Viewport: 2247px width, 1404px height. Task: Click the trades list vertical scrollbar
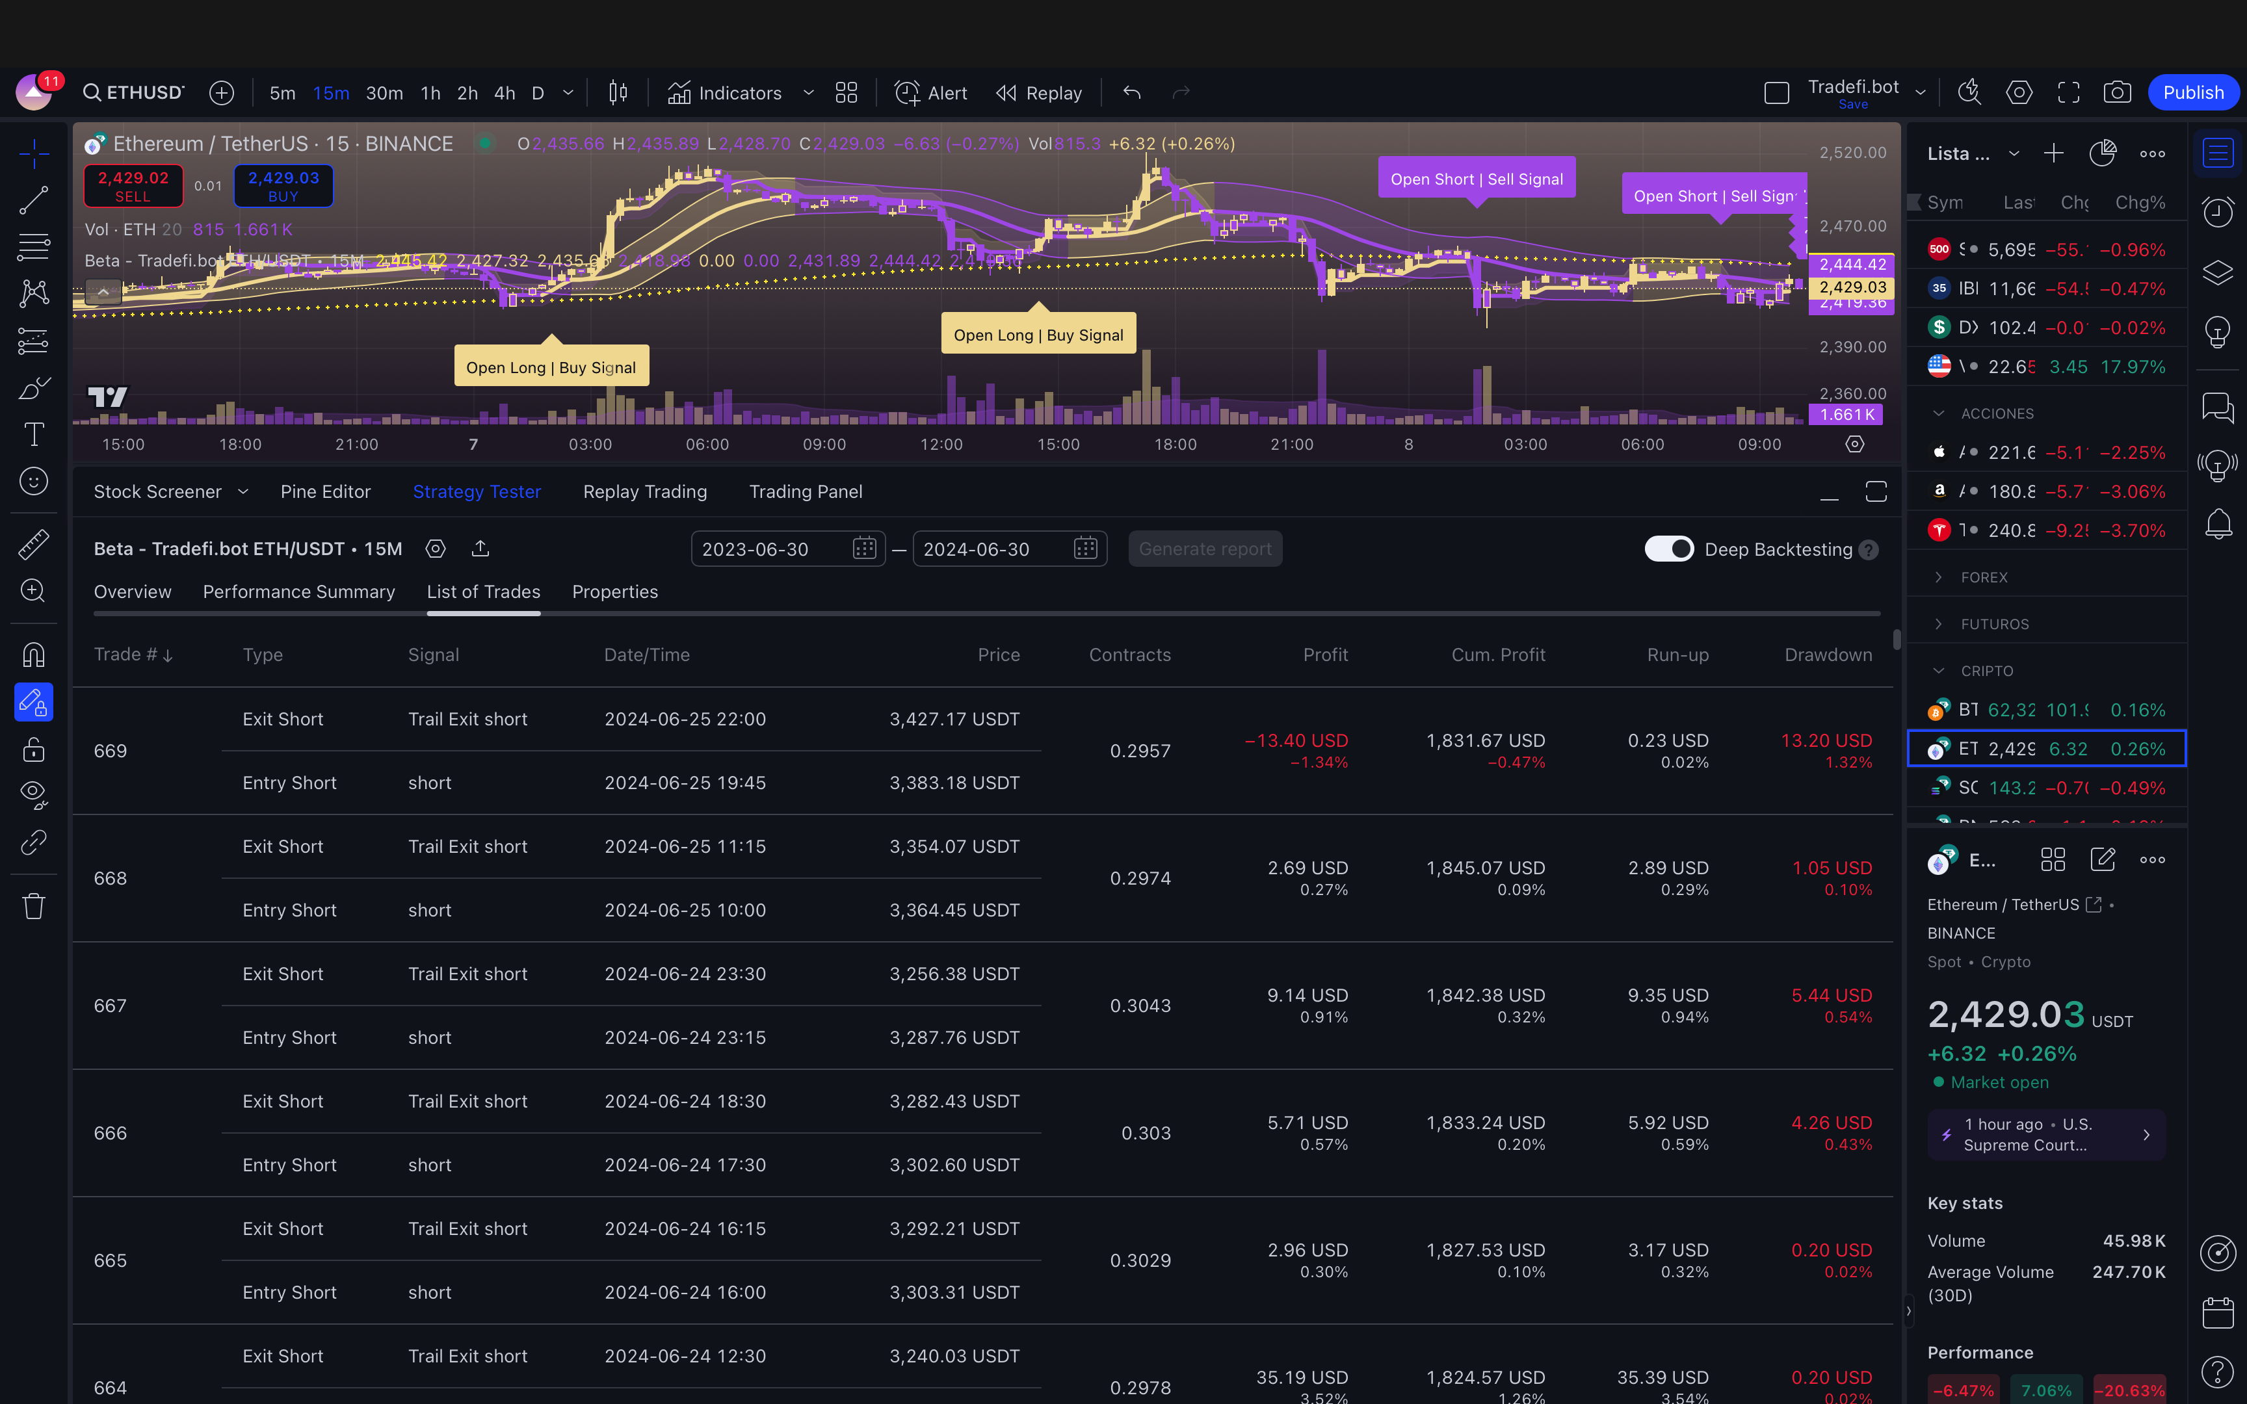tap(1896, 641)
